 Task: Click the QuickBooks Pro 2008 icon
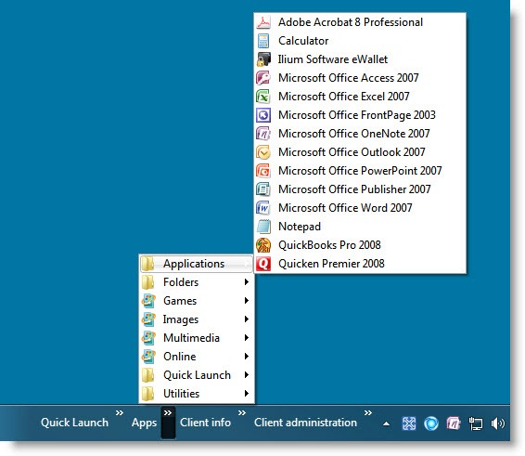coord(263,245)
